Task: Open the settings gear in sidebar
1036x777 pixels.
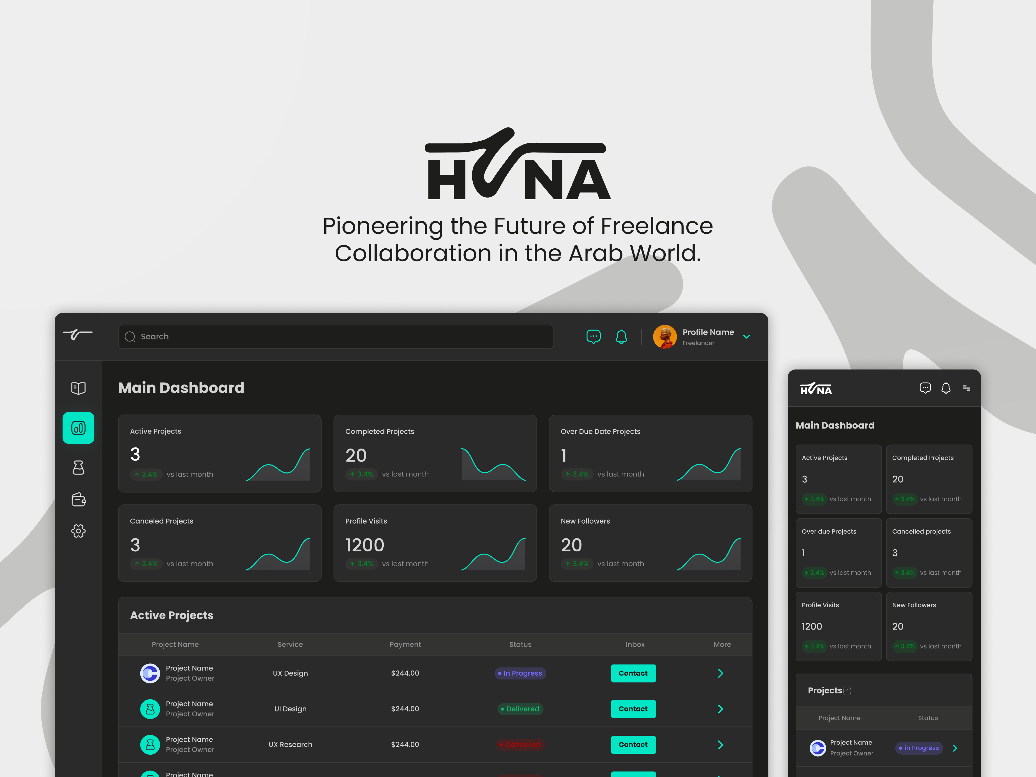Action: pos(78,531)
